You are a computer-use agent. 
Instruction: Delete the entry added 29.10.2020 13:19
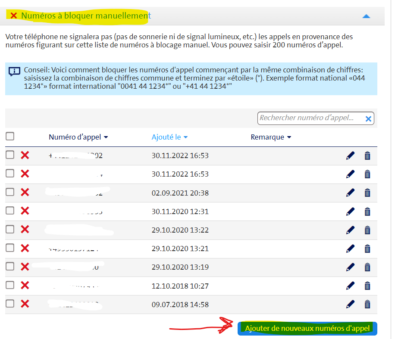367,267
